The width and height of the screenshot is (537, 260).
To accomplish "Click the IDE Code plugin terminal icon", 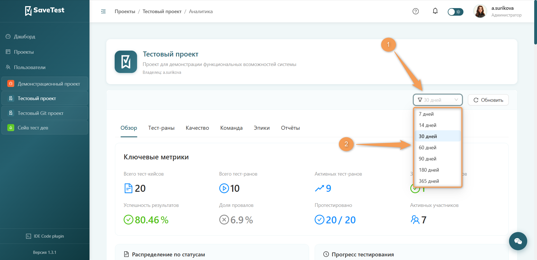I will (x=29, y=236).
